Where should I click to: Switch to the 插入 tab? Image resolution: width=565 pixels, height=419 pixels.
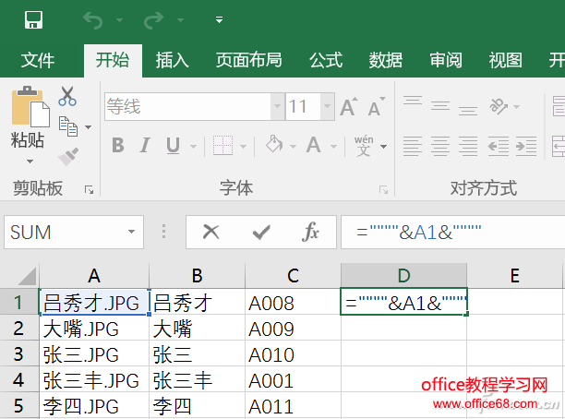pos(172,60)
